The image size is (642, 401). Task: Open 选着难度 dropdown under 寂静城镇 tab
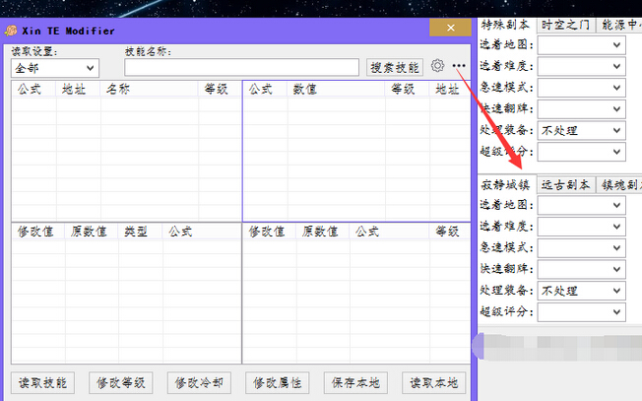pyautogui.click(x=581, y=227)
